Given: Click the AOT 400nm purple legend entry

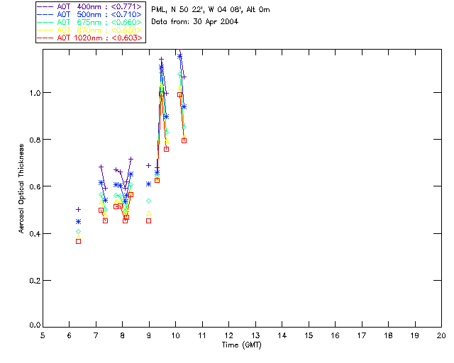Looking at the screenshot, I should click(89, 6).
